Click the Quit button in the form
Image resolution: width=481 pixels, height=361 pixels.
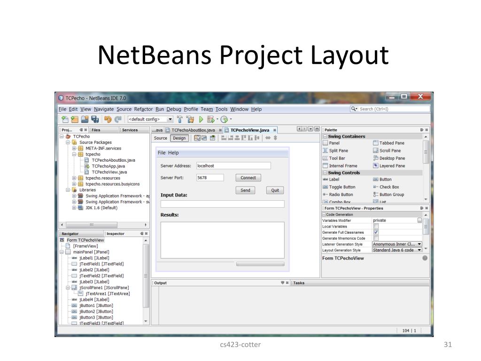point(275,190)
